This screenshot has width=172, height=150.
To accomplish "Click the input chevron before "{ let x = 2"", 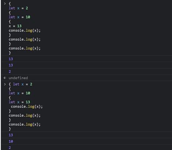I will (x=5, y=84).
